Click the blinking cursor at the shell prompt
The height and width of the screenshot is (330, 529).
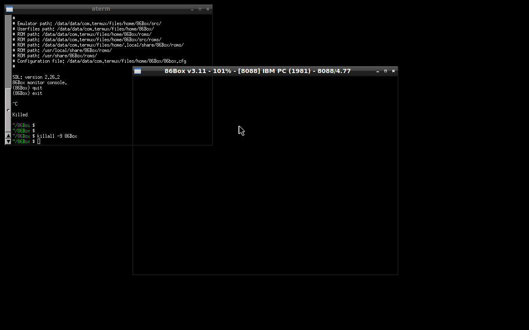click(39, 141)
